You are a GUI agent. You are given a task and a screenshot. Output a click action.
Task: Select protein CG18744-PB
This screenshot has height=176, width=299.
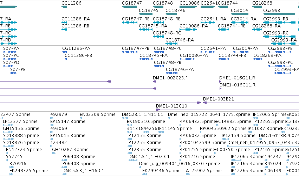pos(232,56)
